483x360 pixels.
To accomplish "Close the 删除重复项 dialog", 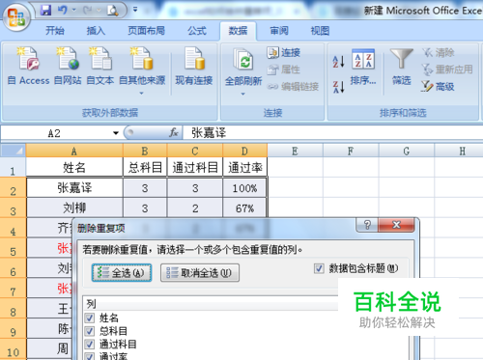I will [x=396, y=225].
